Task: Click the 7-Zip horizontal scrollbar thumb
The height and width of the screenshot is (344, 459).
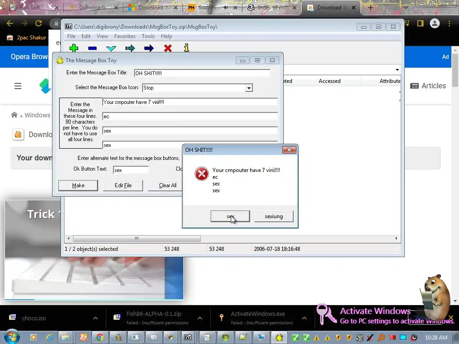Action: (137, 238)
